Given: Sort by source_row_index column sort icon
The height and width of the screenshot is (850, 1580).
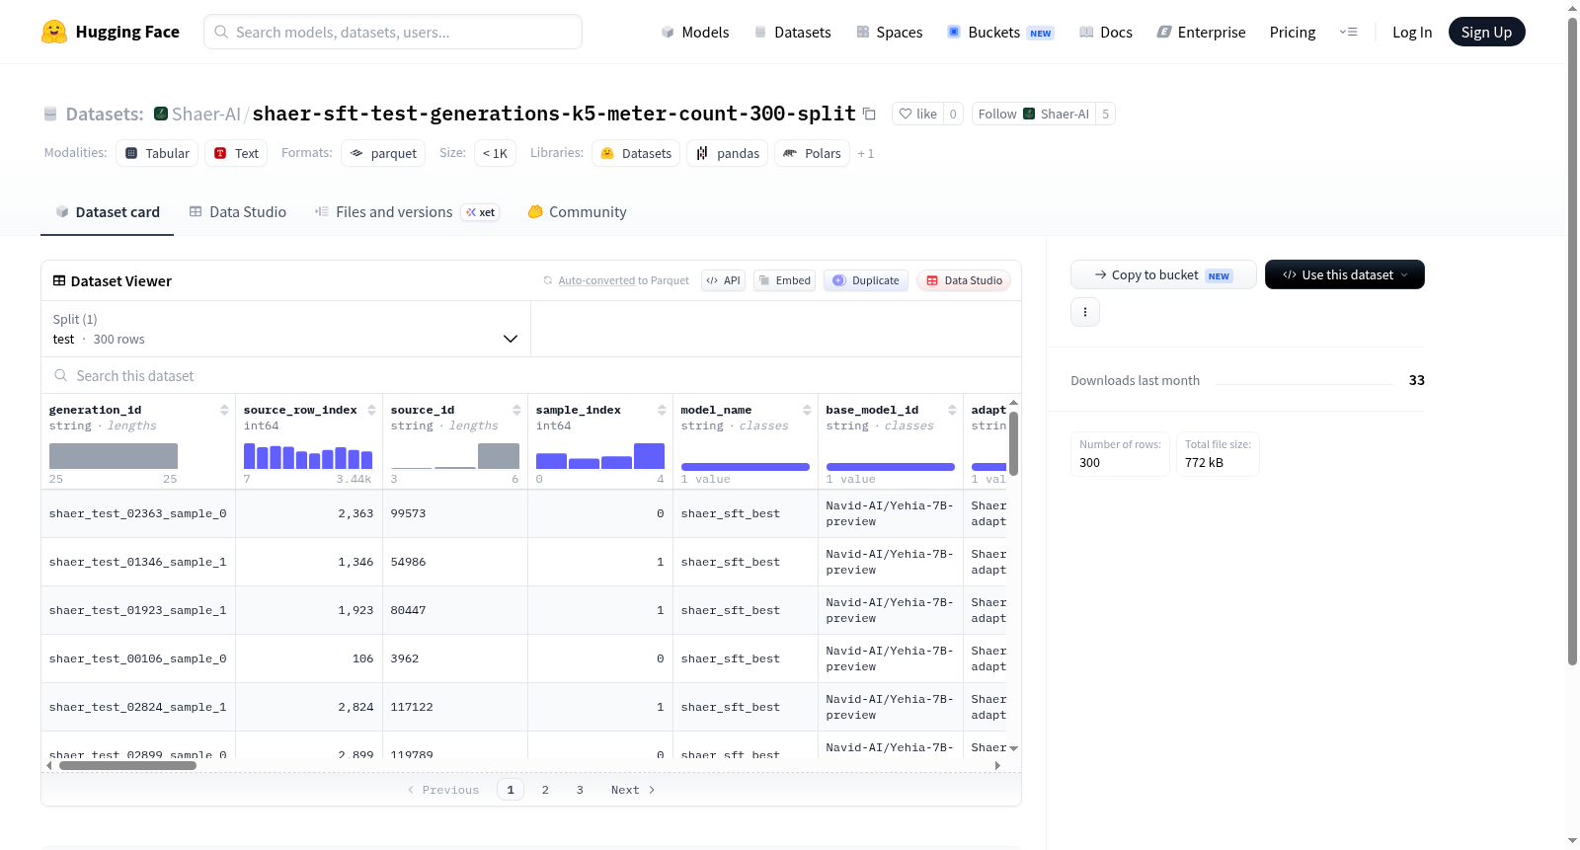Looking at the screenshot, I should (x=371, y=410).
